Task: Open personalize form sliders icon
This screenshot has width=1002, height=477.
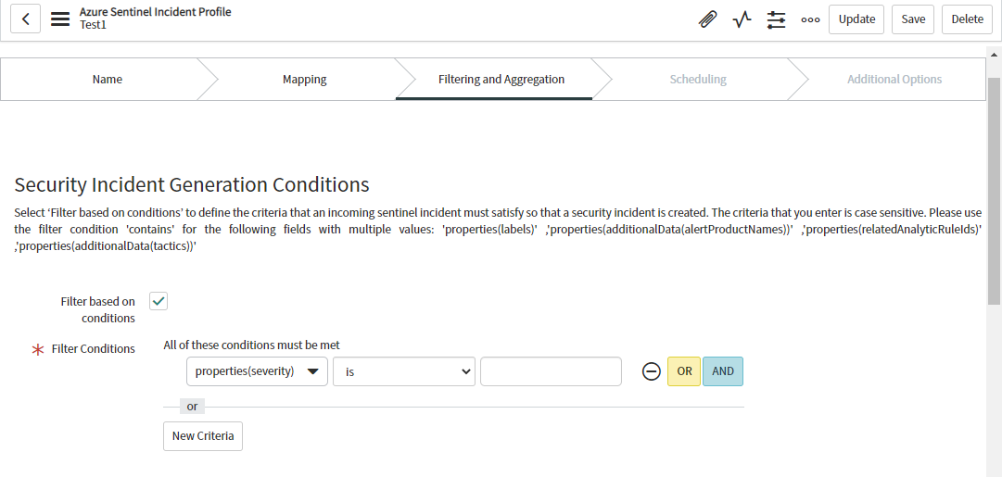Action: point(776,19)
